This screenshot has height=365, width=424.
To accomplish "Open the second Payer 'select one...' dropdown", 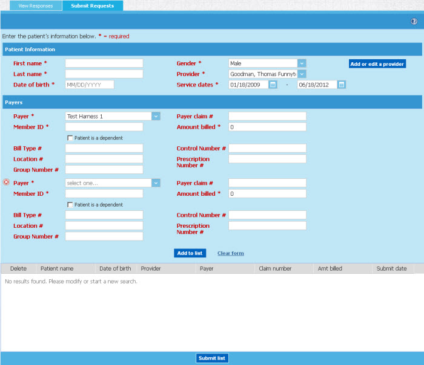I will [113, 183].
